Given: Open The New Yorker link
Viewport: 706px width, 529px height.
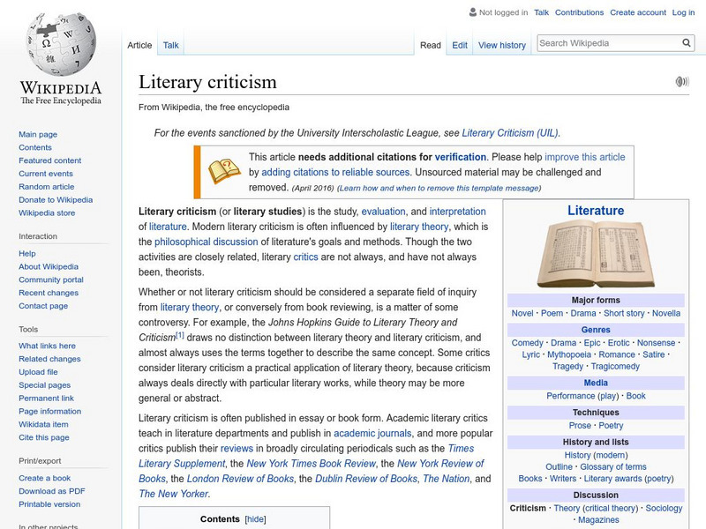Looking at the screenshot, I should coord(173,494).
